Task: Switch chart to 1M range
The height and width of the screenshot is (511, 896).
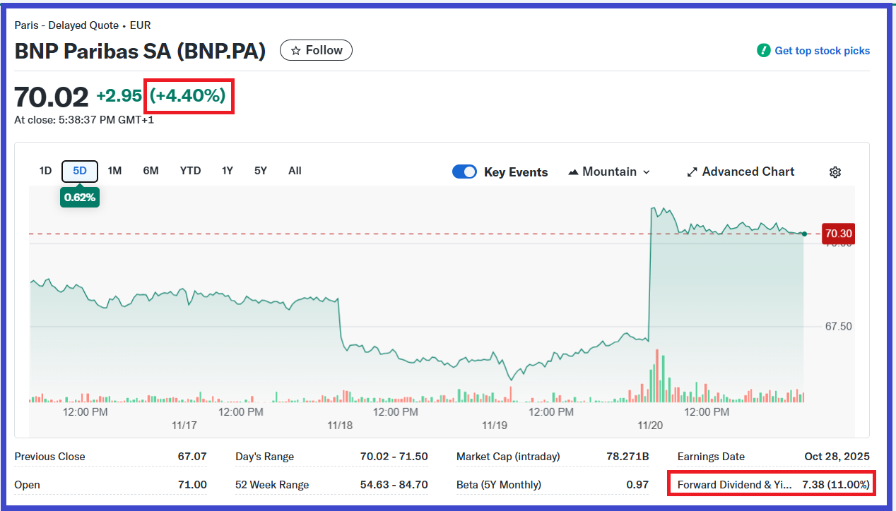Action: coord(114,171)
